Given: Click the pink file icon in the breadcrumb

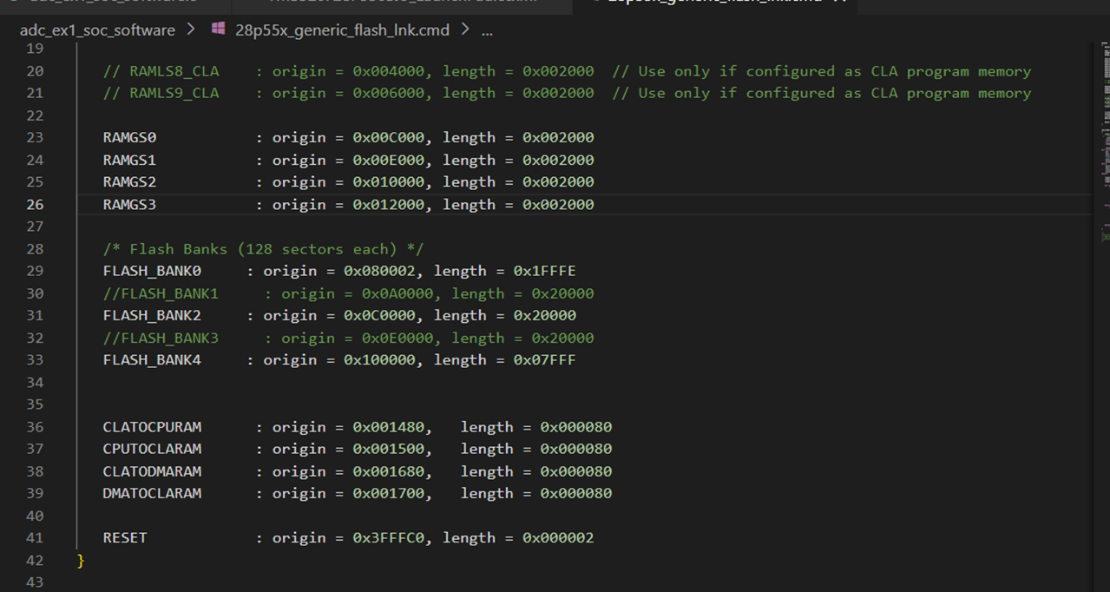Looking at the screenshot, I should click(x=218, y=30).
